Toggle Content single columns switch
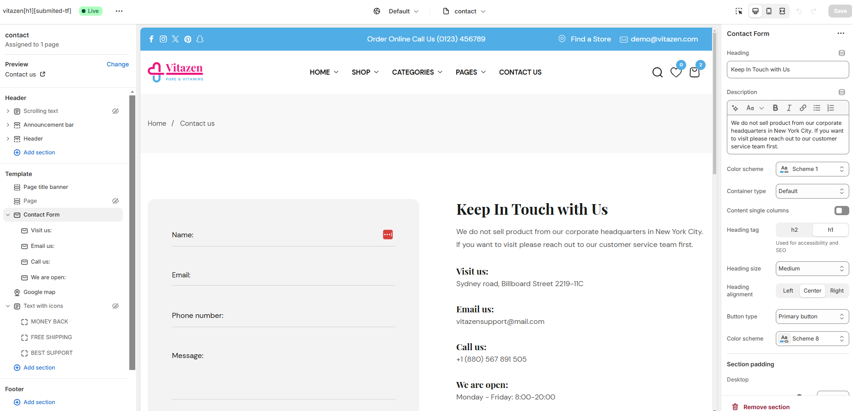Screen dimensions: 852x411 [x=841, y=211]
